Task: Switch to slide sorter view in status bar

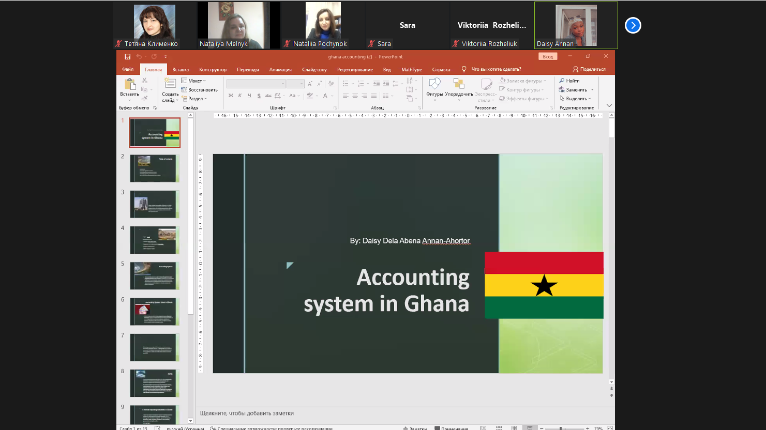Action: coord(499,428)
